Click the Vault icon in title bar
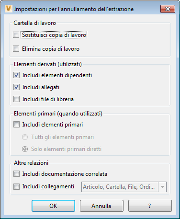Screen dimensions: 180x219 click(x=9, y=9)
